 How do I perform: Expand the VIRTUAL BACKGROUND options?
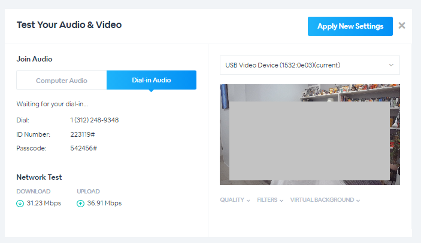pyautogui.click(x=325, y=200)
